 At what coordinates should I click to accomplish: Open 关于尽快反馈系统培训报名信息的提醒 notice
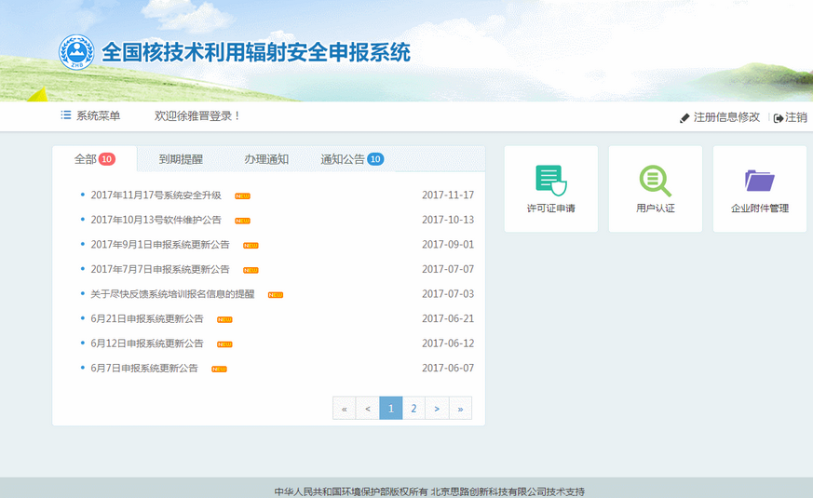pyautogui.click(x=172, y=294)
